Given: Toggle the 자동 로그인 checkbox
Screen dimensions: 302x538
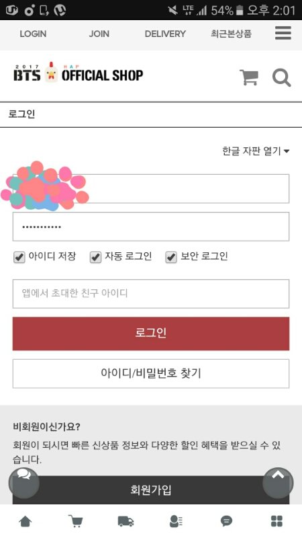Looking at the screenshot, I should tap(95, 257).
